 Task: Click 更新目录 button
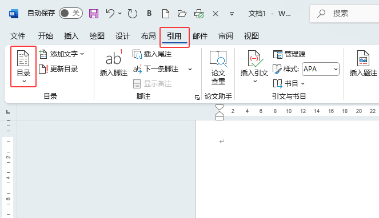pyautogui.click(x=58, y=69)
